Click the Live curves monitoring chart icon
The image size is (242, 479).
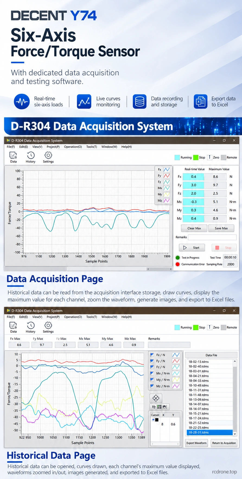click(84, 102)
